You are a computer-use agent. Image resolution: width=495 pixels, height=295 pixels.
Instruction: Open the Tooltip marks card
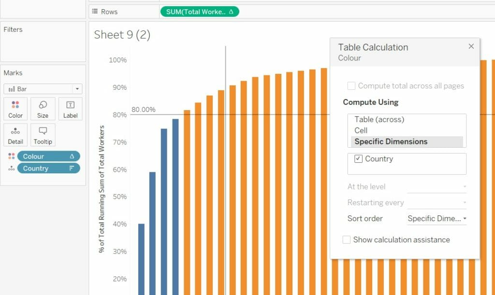43,135
